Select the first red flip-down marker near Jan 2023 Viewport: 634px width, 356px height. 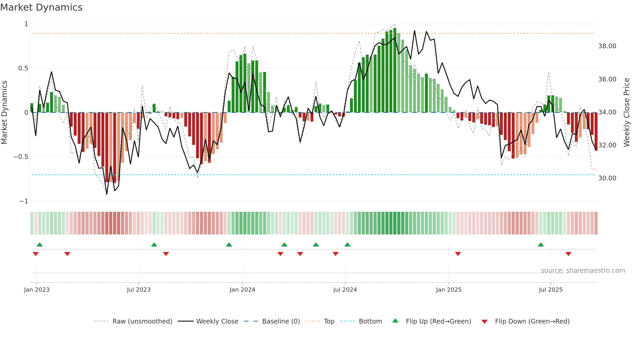36,254
